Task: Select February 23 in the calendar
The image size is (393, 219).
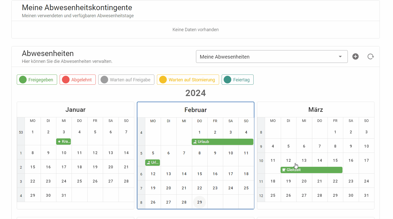Action: (x=215, y=188)
